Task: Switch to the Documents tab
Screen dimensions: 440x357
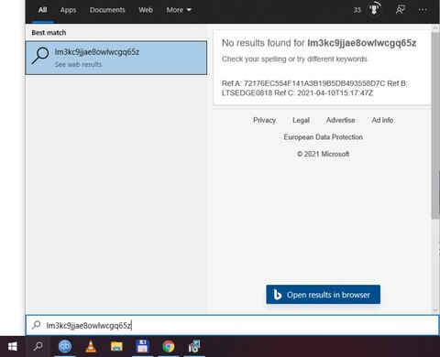Action: point(107,10)
